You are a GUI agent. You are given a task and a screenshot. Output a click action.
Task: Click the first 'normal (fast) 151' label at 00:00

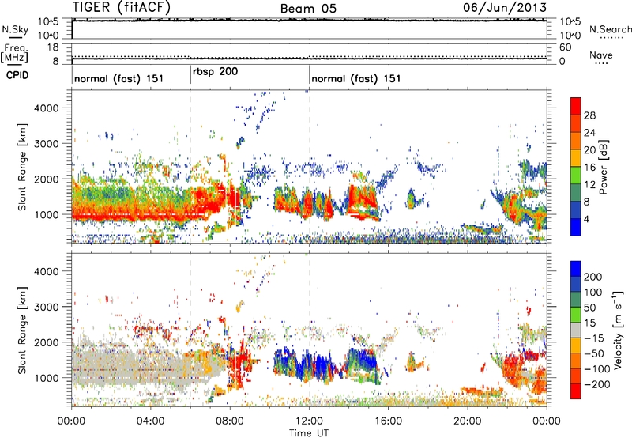[119, 78]
